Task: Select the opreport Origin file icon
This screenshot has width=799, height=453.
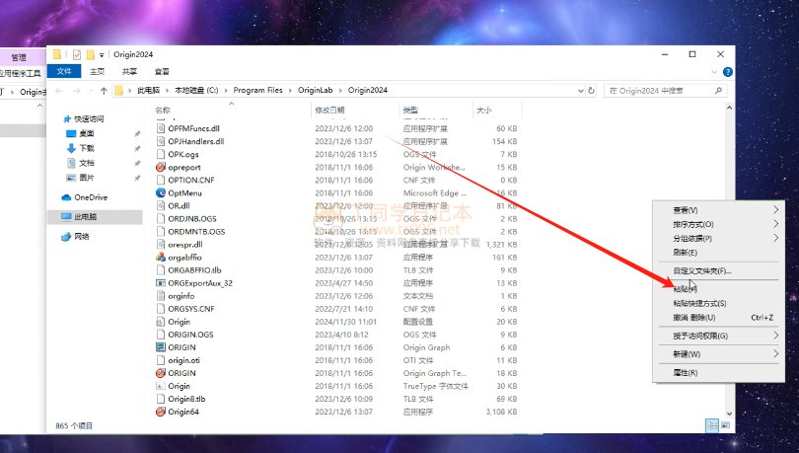Action: tap(161, 168)
